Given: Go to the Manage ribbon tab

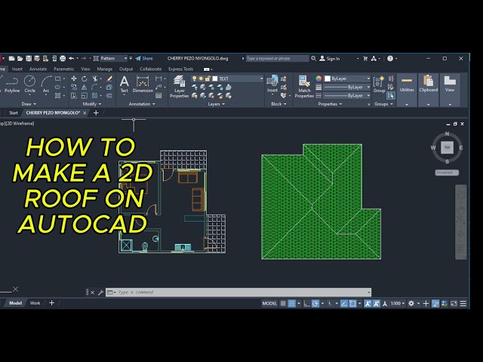Looking at the screenshot, I should coord(105,69).
